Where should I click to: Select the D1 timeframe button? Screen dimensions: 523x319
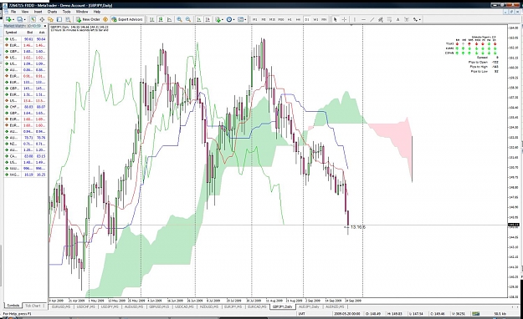pyautogui.click(x=307, y=20)
